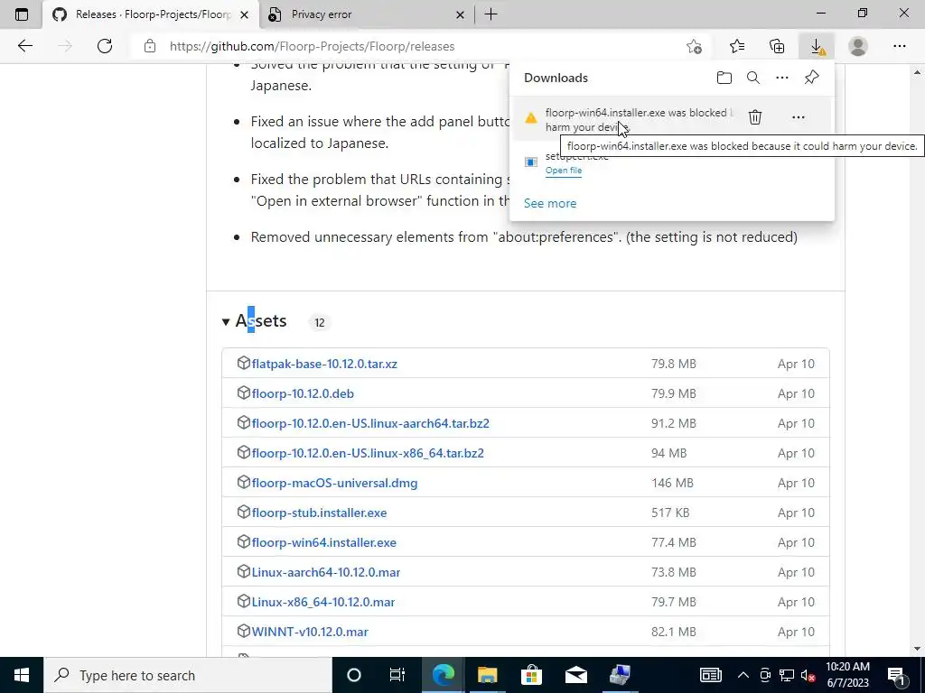
Task: Open more actions for blocked floorp download
Action: 799,117
